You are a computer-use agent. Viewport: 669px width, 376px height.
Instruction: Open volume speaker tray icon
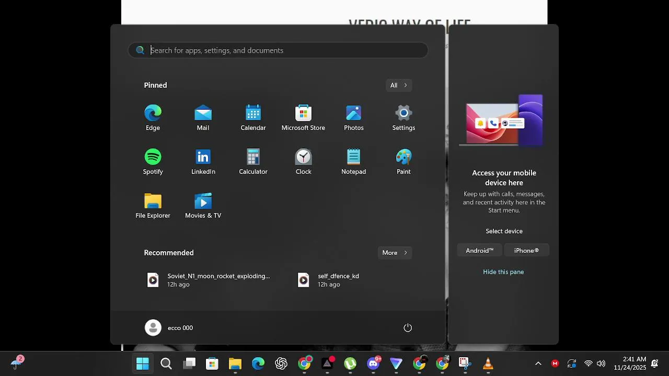click(x=601, y=363)
